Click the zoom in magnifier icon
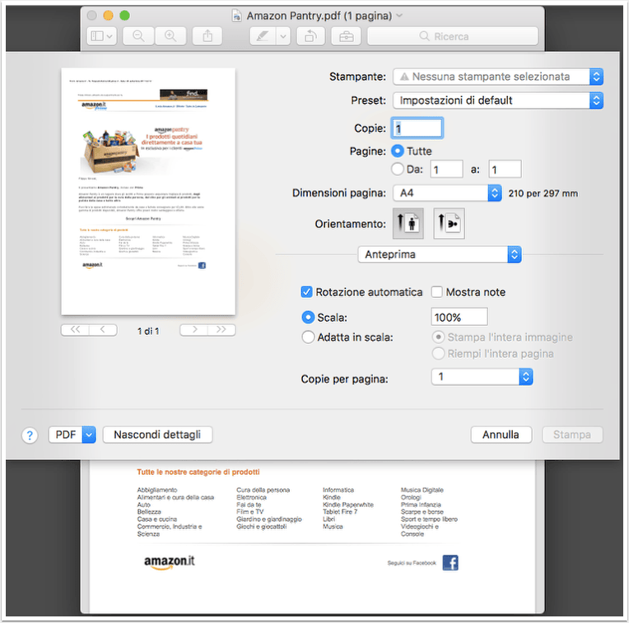The height and width of the screenshot is (623, 629). [170, 36]
